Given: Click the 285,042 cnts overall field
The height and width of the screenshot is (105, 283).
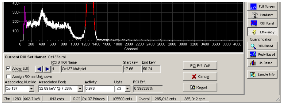Looking at the screenshot, I should coord(166,99).
